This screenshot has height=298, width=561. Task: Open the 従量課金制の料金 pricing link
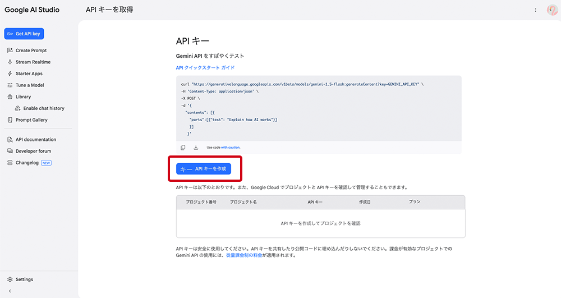pos(244,255)
